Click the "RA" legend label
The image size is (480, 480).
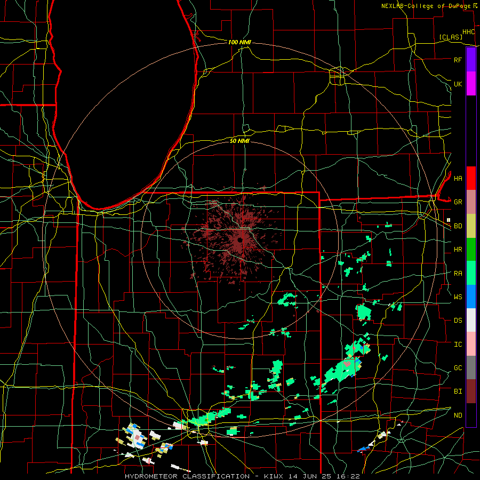[x=458, y=274]
